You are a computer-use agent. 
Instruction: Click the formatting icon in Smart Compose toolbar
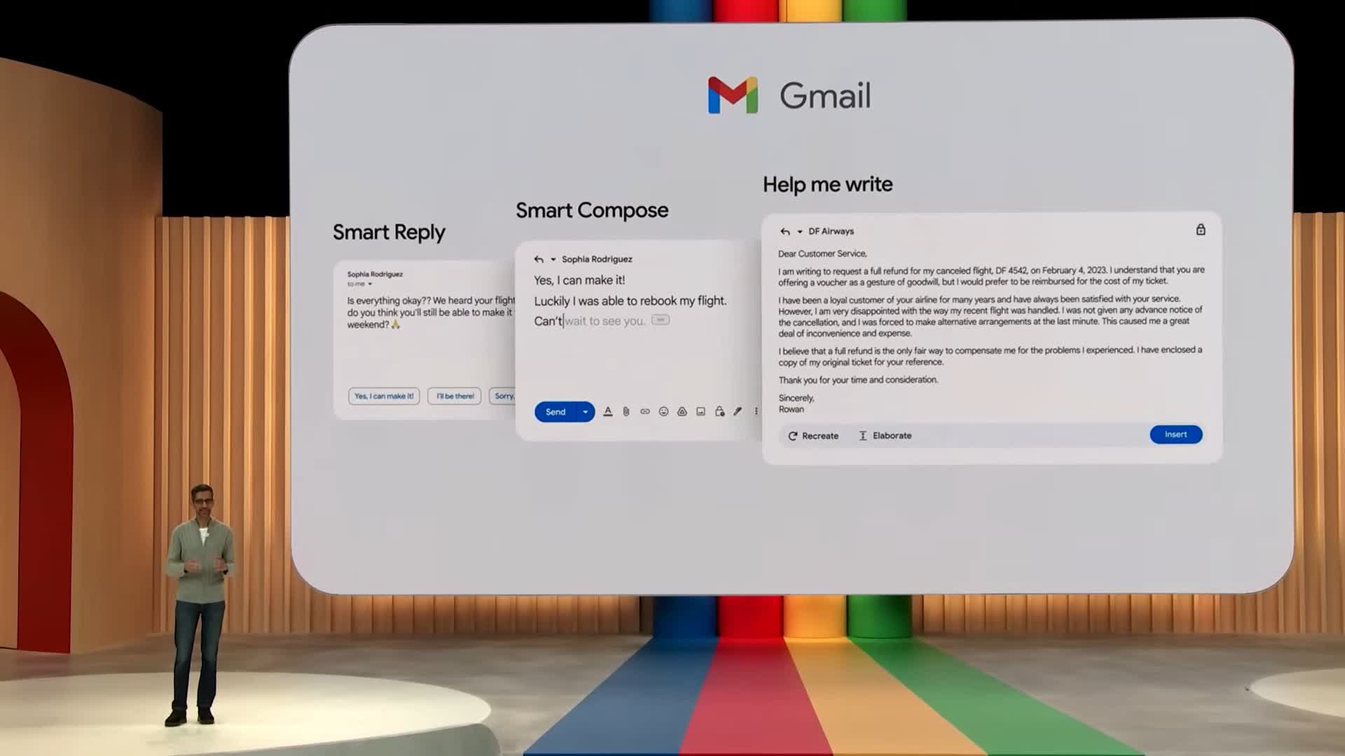coord(607,412)
